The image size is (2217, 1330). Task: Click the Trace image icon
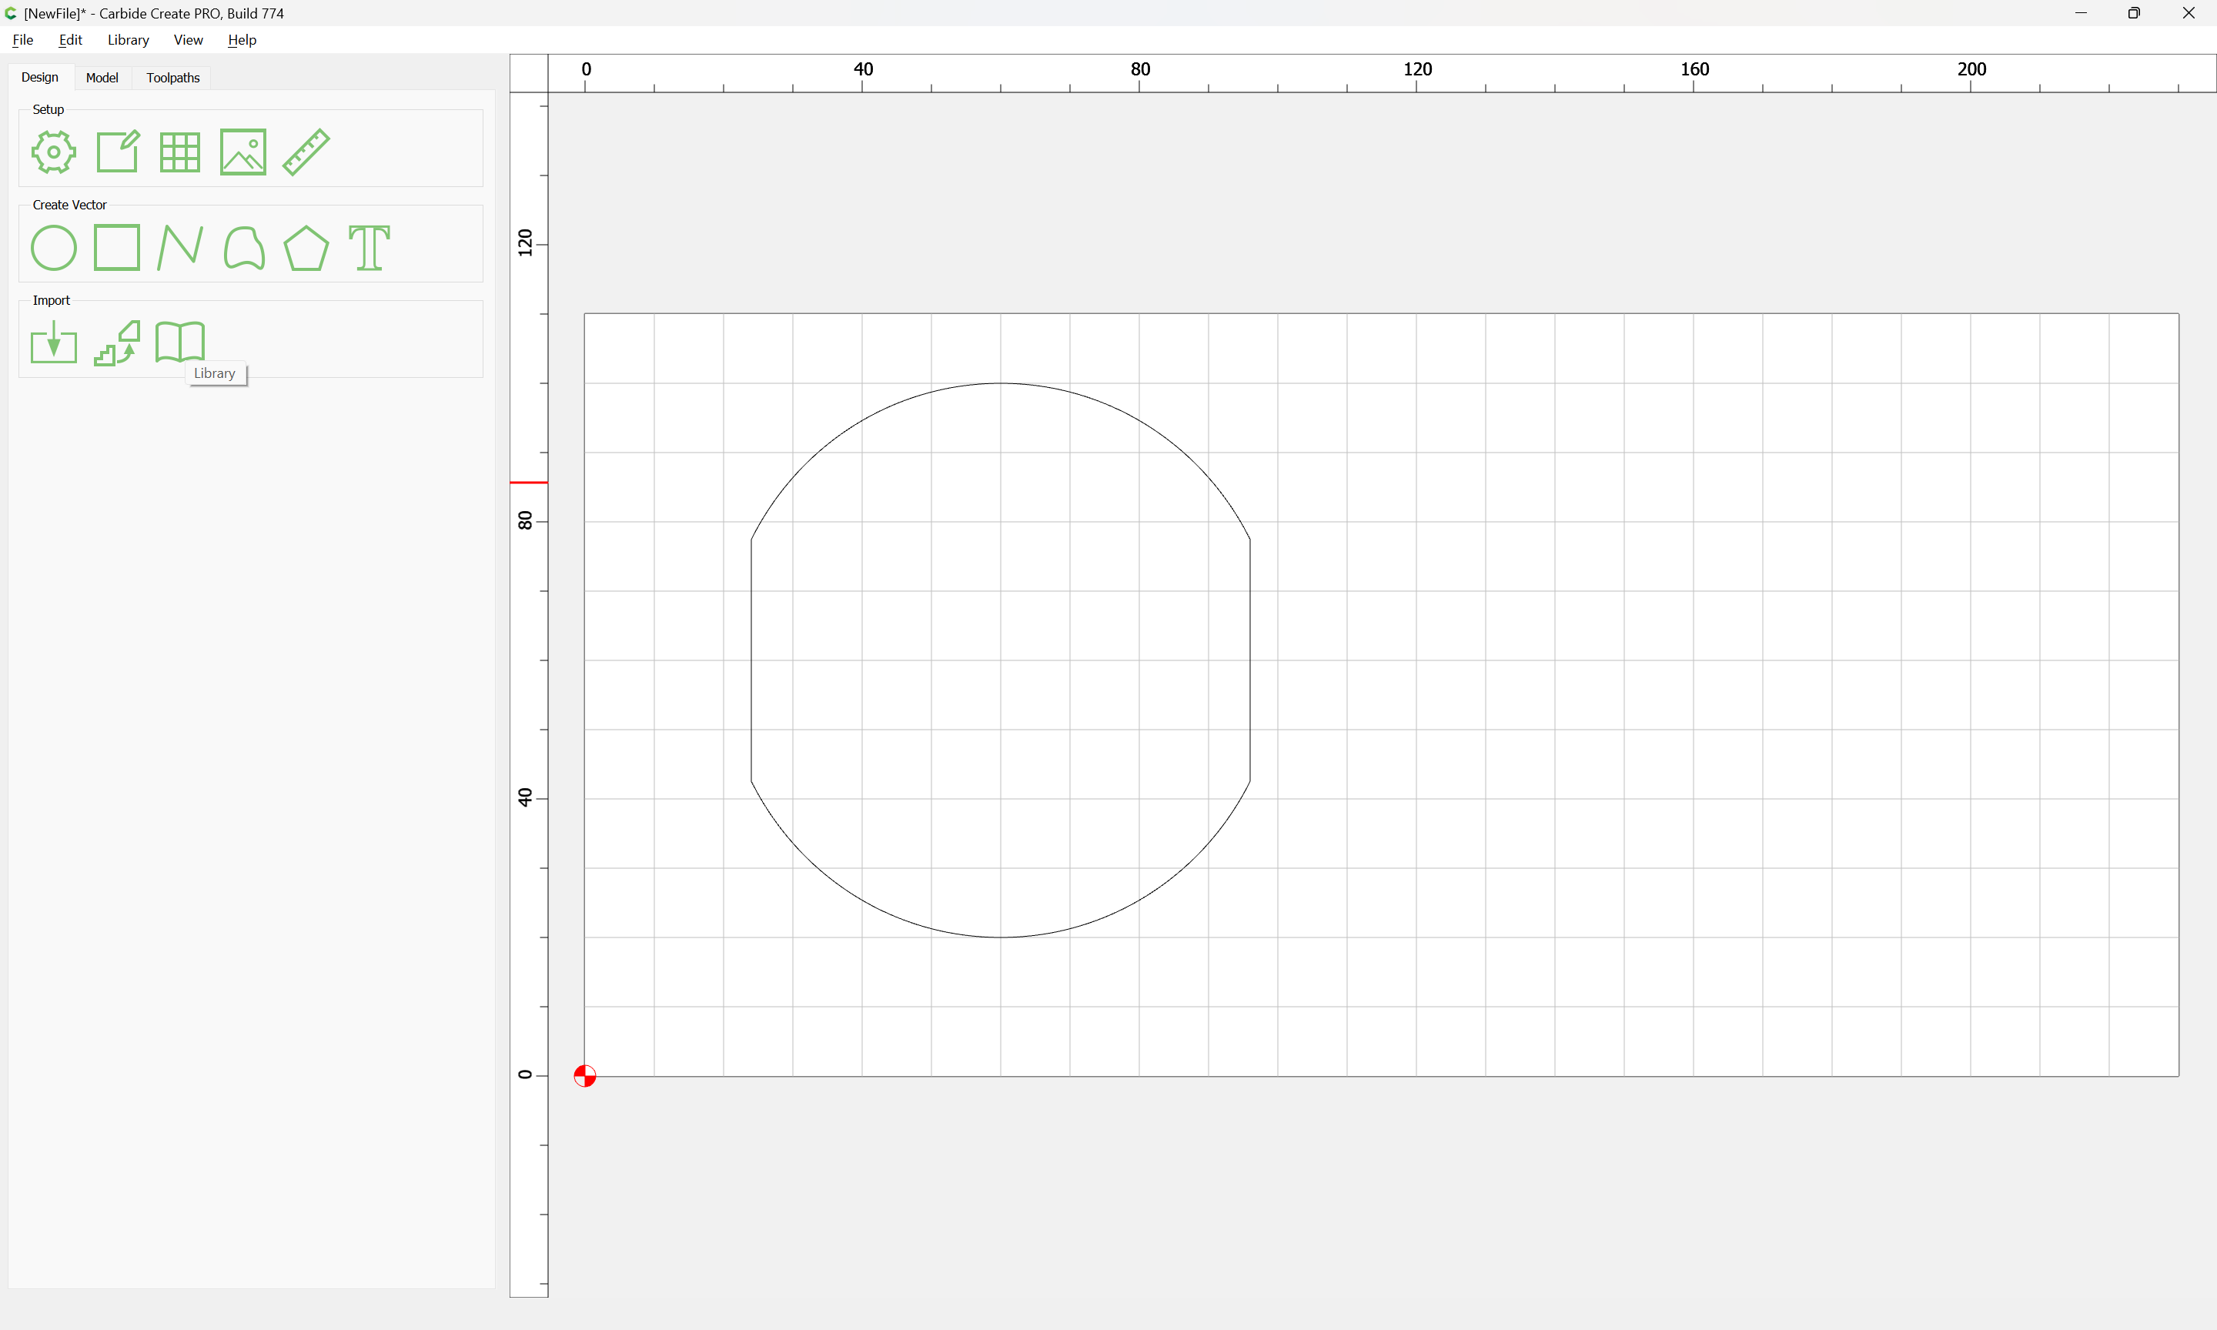coord(117,343)
